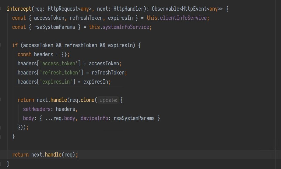Click the "if" keyword
The image size is (281, 169).
pos(15,45)
